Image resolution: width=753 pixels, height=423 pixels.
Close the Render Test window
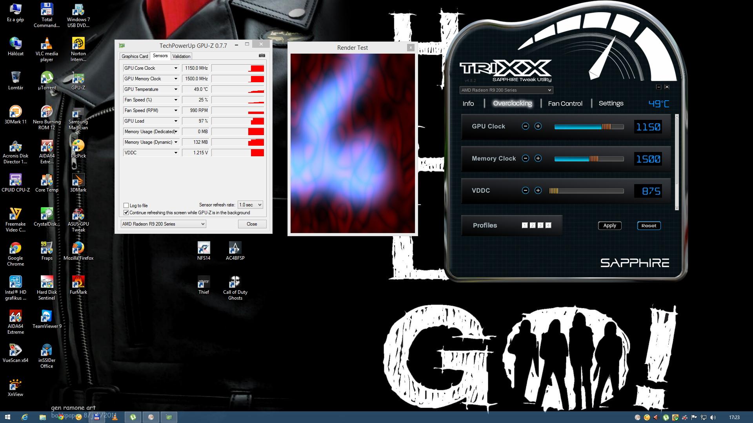(411, 47)
